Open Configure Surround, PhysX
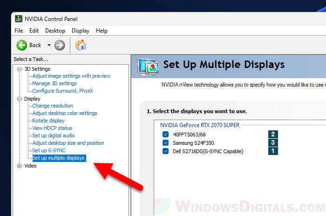This screenshot has height=216, width=326. [62, 91]
